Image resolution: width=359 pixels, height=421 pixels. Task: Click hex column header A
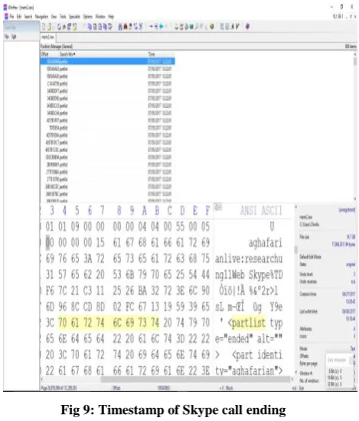(x=145, y=211)
